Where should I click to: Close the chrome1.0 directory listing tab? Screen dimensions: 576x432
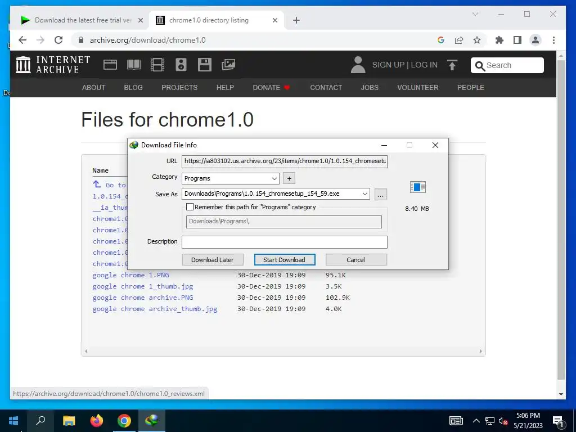[x=274, y=20]
